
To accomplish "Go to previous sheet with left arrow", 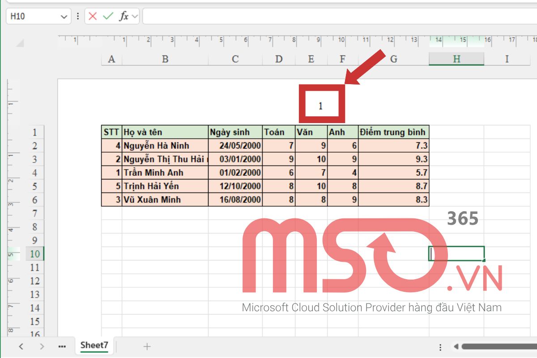I will click(x=21, y=346).
